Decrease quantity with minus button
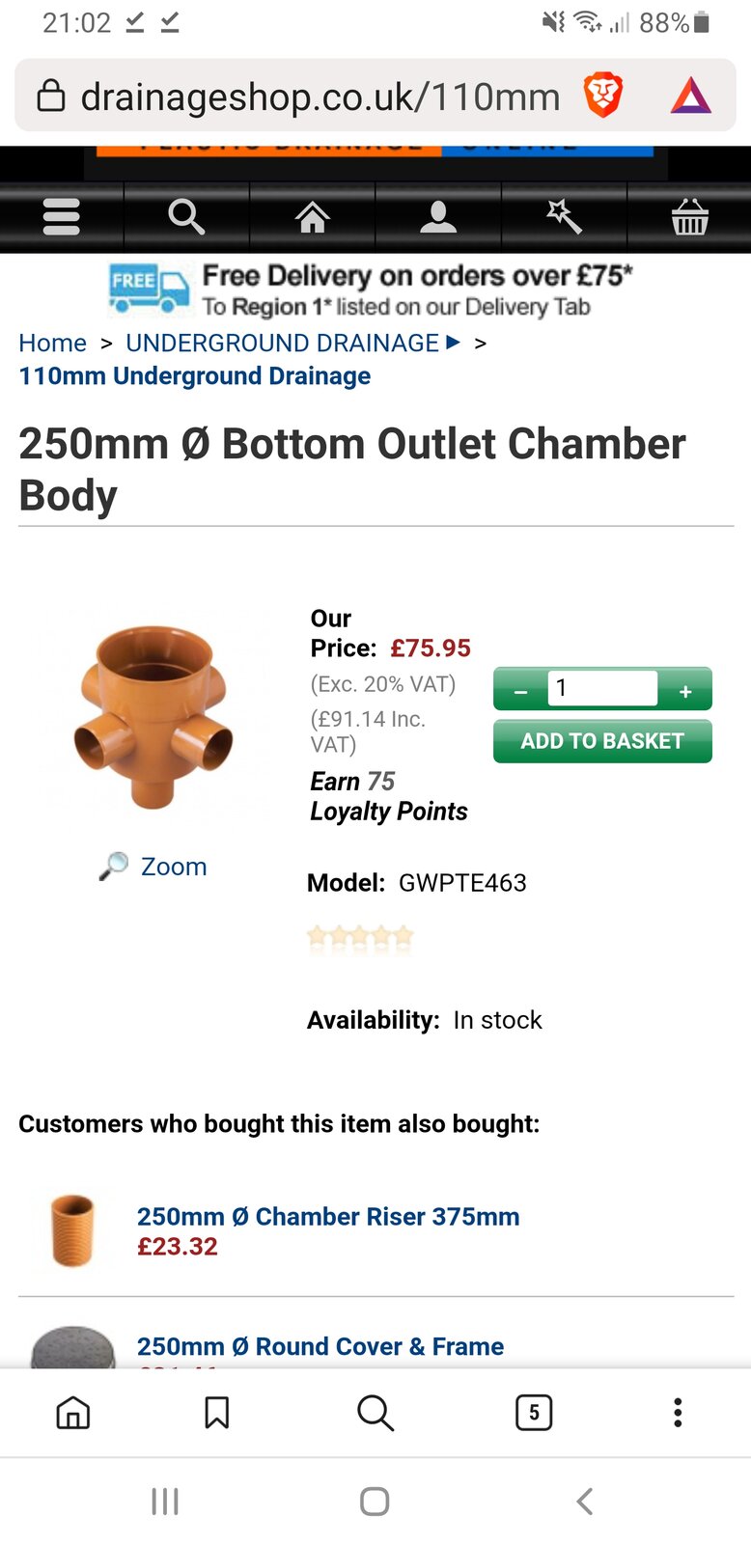 tap(521, 691)
